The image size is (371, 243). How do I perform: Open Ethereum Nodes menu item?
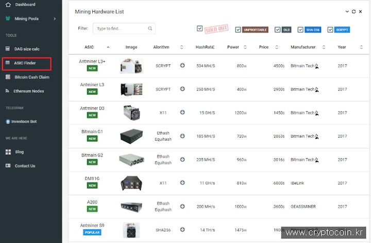[29, 91]
